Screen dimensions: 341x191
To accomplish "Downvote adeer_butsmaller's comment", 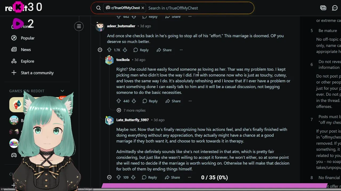I will 125,50.
